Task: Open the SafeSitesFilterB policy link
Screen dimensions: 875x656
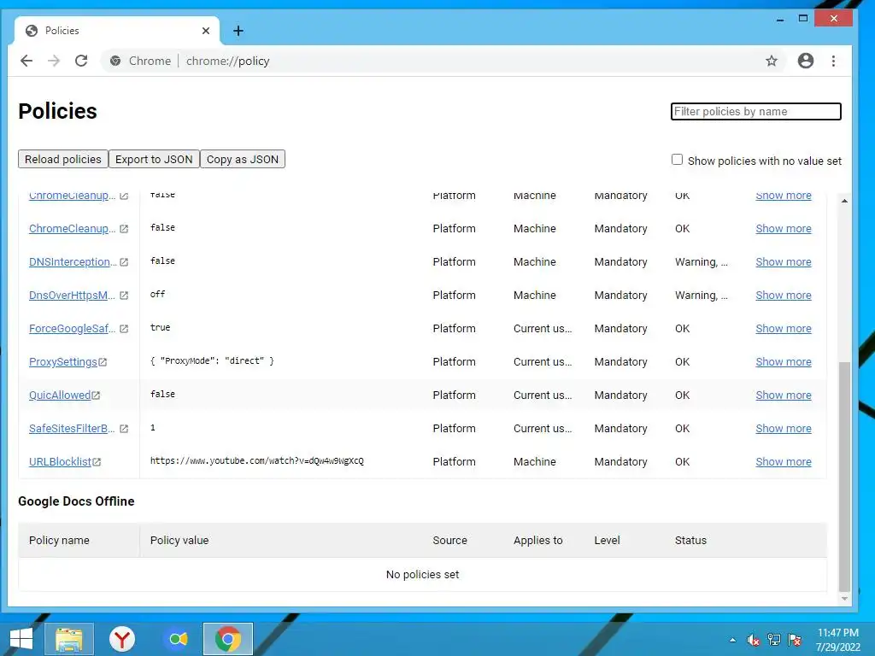Action: click(72, 429)
